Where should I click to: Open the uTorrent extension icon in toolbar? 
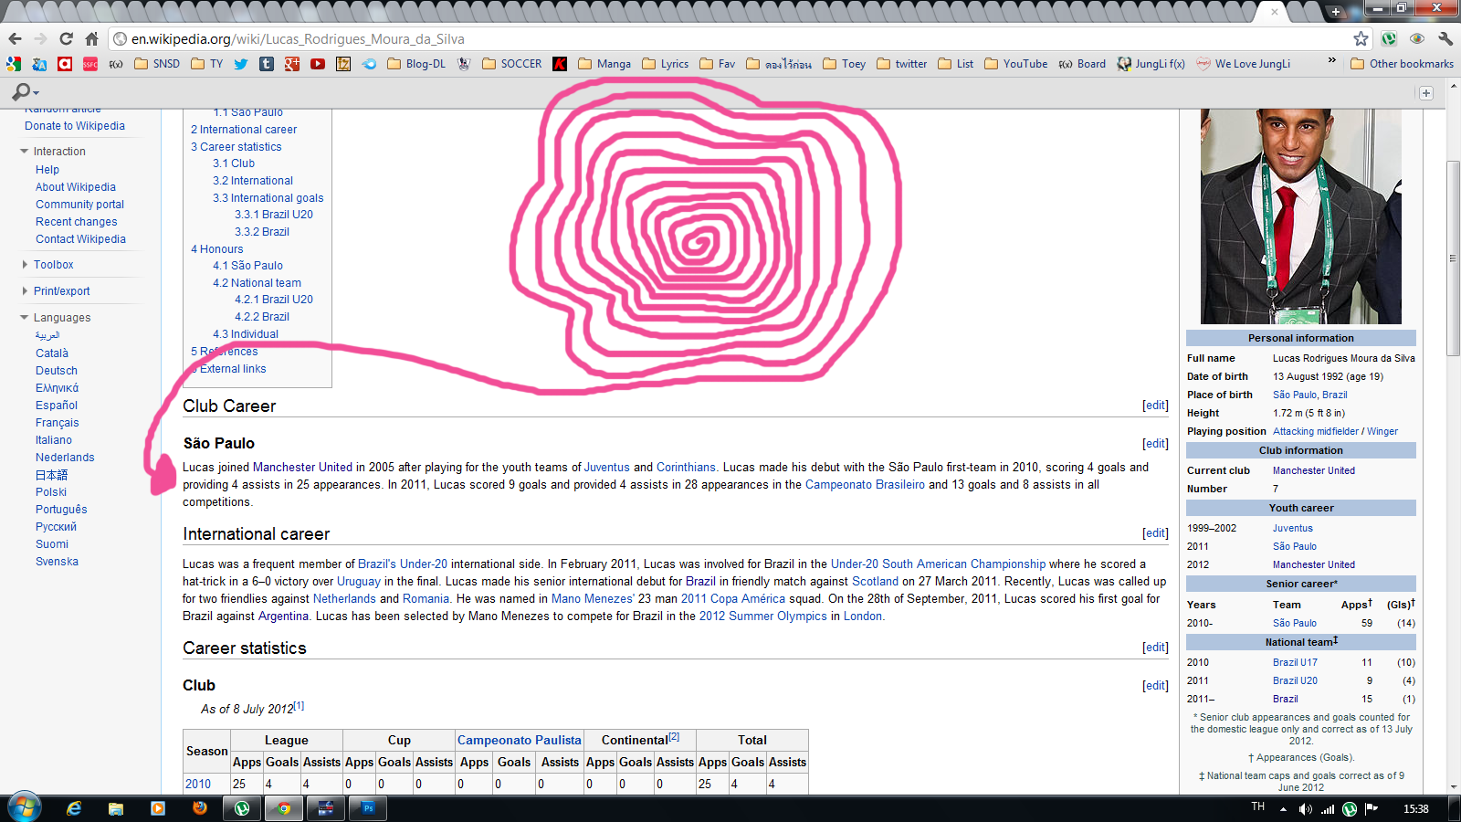[1389, 38]
